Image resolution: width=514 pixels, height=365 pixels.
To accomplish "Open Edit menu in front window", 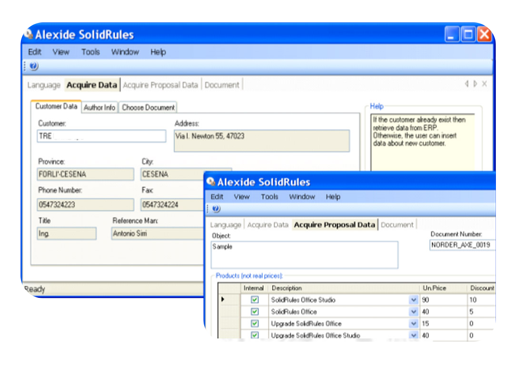I will [217, 197].
